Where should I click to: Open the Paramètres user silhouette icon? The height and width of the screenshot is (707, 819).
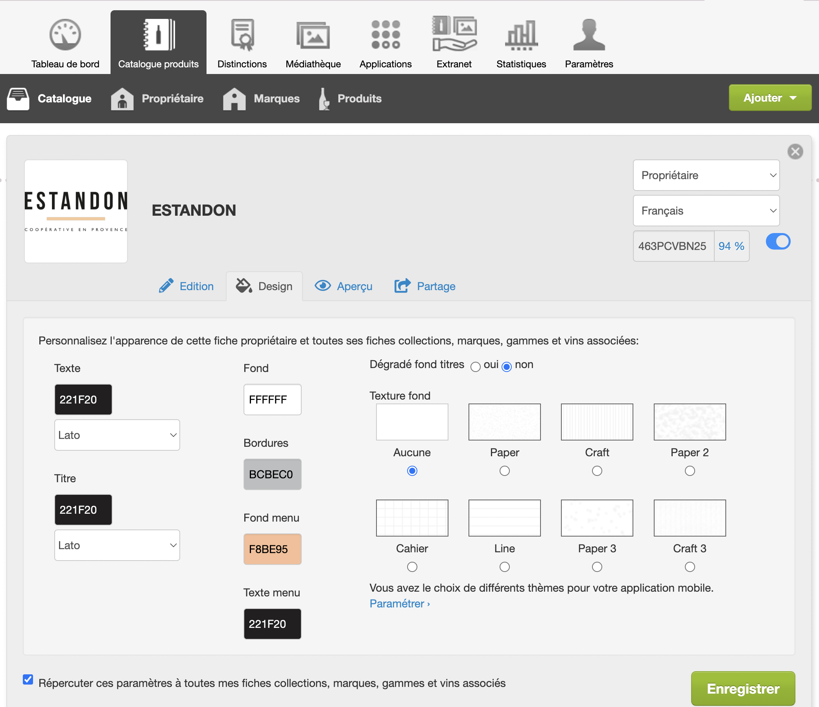(x=589, y=35)
